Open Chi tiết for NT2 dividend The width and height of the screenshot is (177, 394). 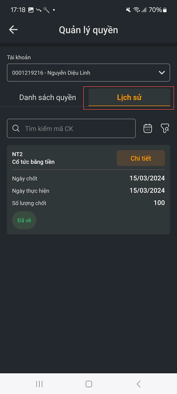(141, 158)
